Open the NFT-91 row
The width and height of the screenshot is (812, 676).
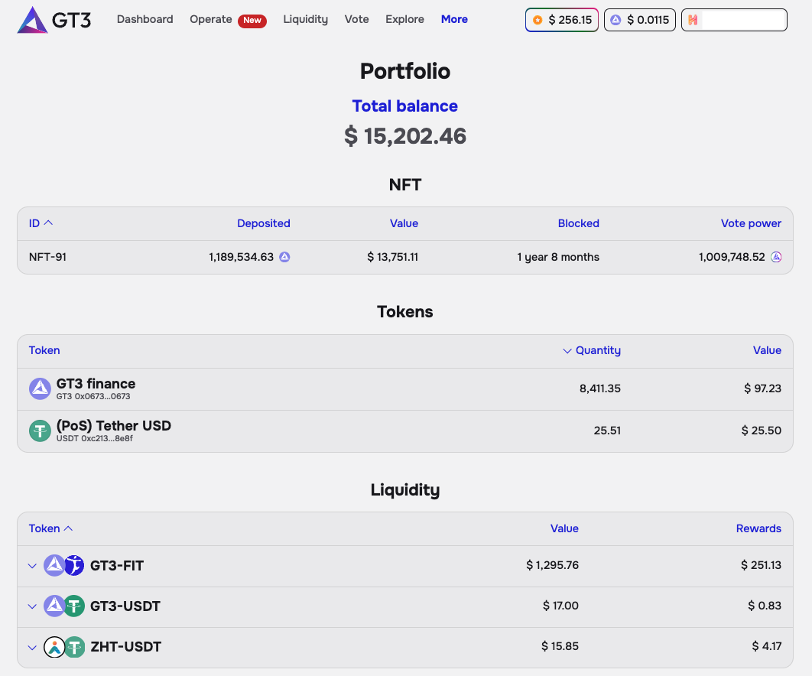tap(47, 257)
